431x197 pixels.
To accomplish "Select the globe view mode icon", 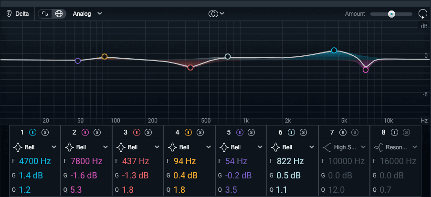I will [x=59, y=14].
